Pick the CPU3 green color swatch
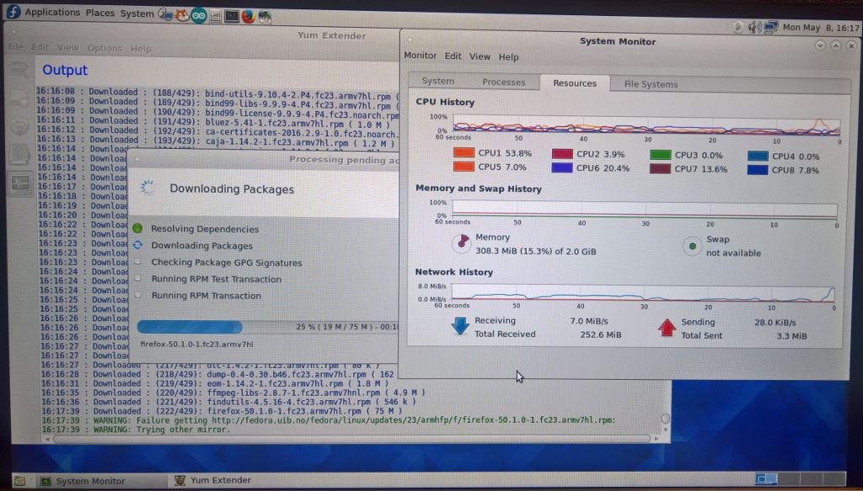863x491 pixels. 660,154
